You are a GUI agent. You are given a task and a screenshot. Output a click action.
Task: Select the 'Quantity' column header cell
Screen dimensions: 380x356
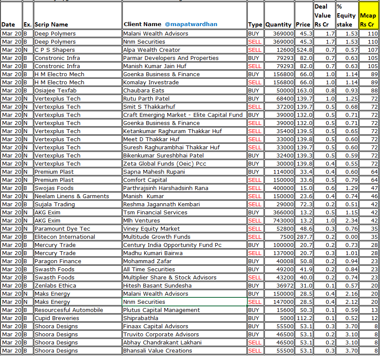[x=279, y=15]
